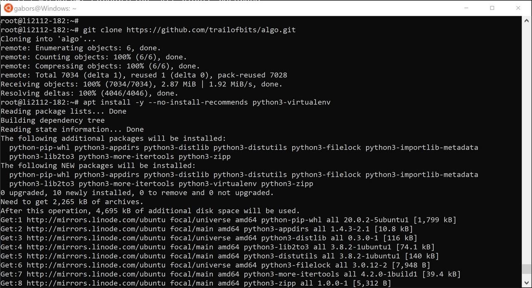Open the Ubuntu icon window menu

click(x=8, y=8)
